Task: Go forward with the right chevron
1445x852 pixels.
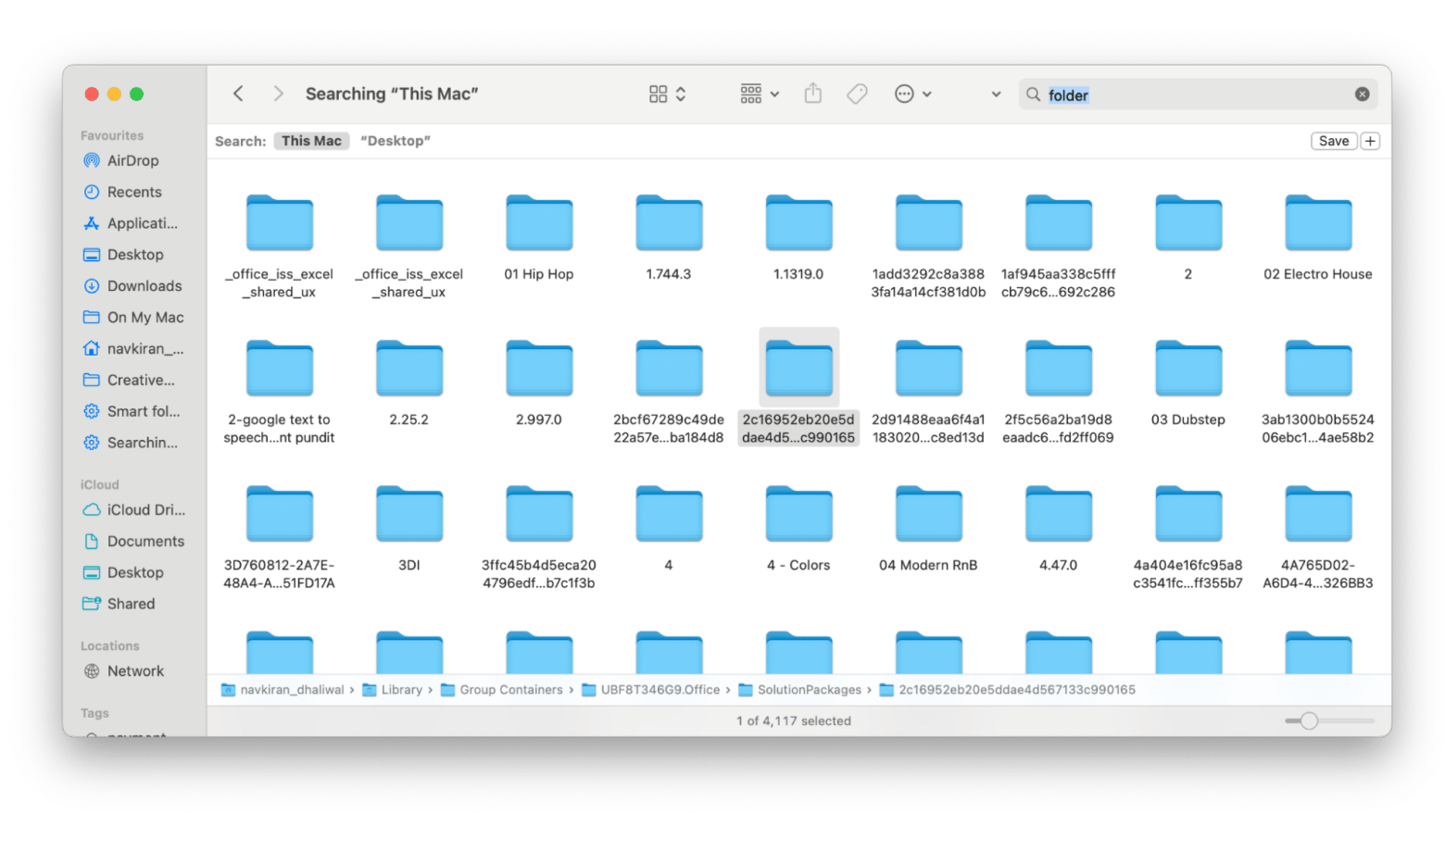Action: click(x=278, y=94)
